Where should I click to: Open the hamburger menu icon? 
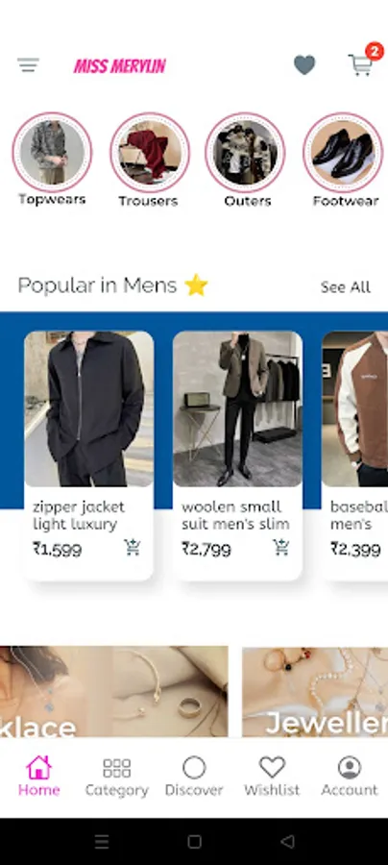click(x=28, y=65)
